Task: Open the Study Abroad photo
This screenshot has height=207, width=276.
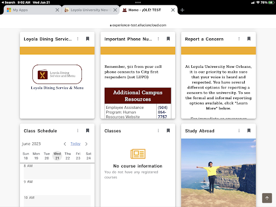Action: (x=218, y=172)
